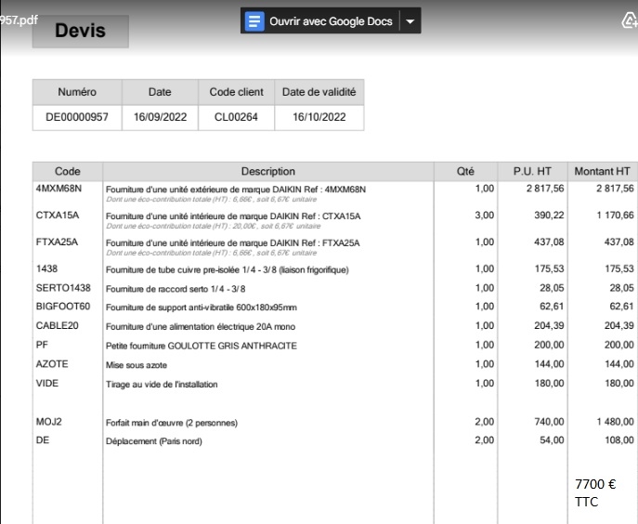Image resolution: width=638 pixels, height=524 pixels.
Task: Click the 957.pdf file name
Action: [x=20, y=20]
